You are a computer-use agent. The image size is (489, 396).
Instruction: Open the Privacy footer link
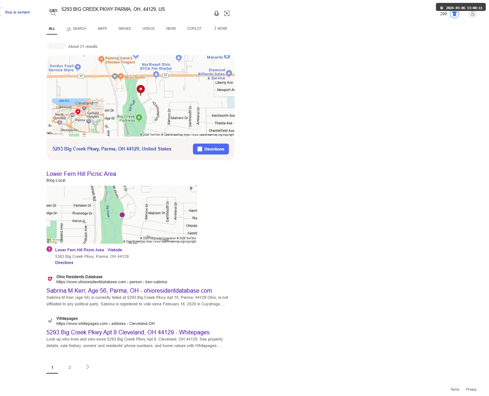pyautogui.click(x=471, y=389)
